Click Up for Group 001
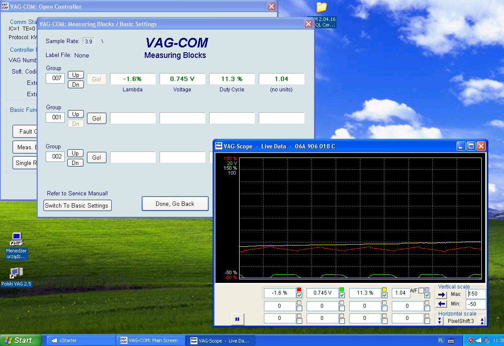504x346 pixels. [76, 114]
